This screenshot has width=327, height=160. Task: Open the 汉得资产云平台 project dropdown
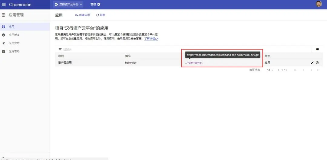click(x=68, y=4)
